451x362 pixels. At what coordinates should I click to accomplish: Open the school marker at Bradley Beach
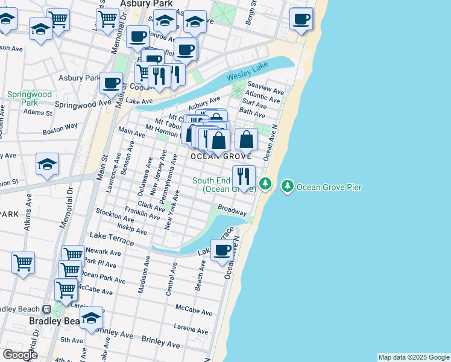click(92, 319)
